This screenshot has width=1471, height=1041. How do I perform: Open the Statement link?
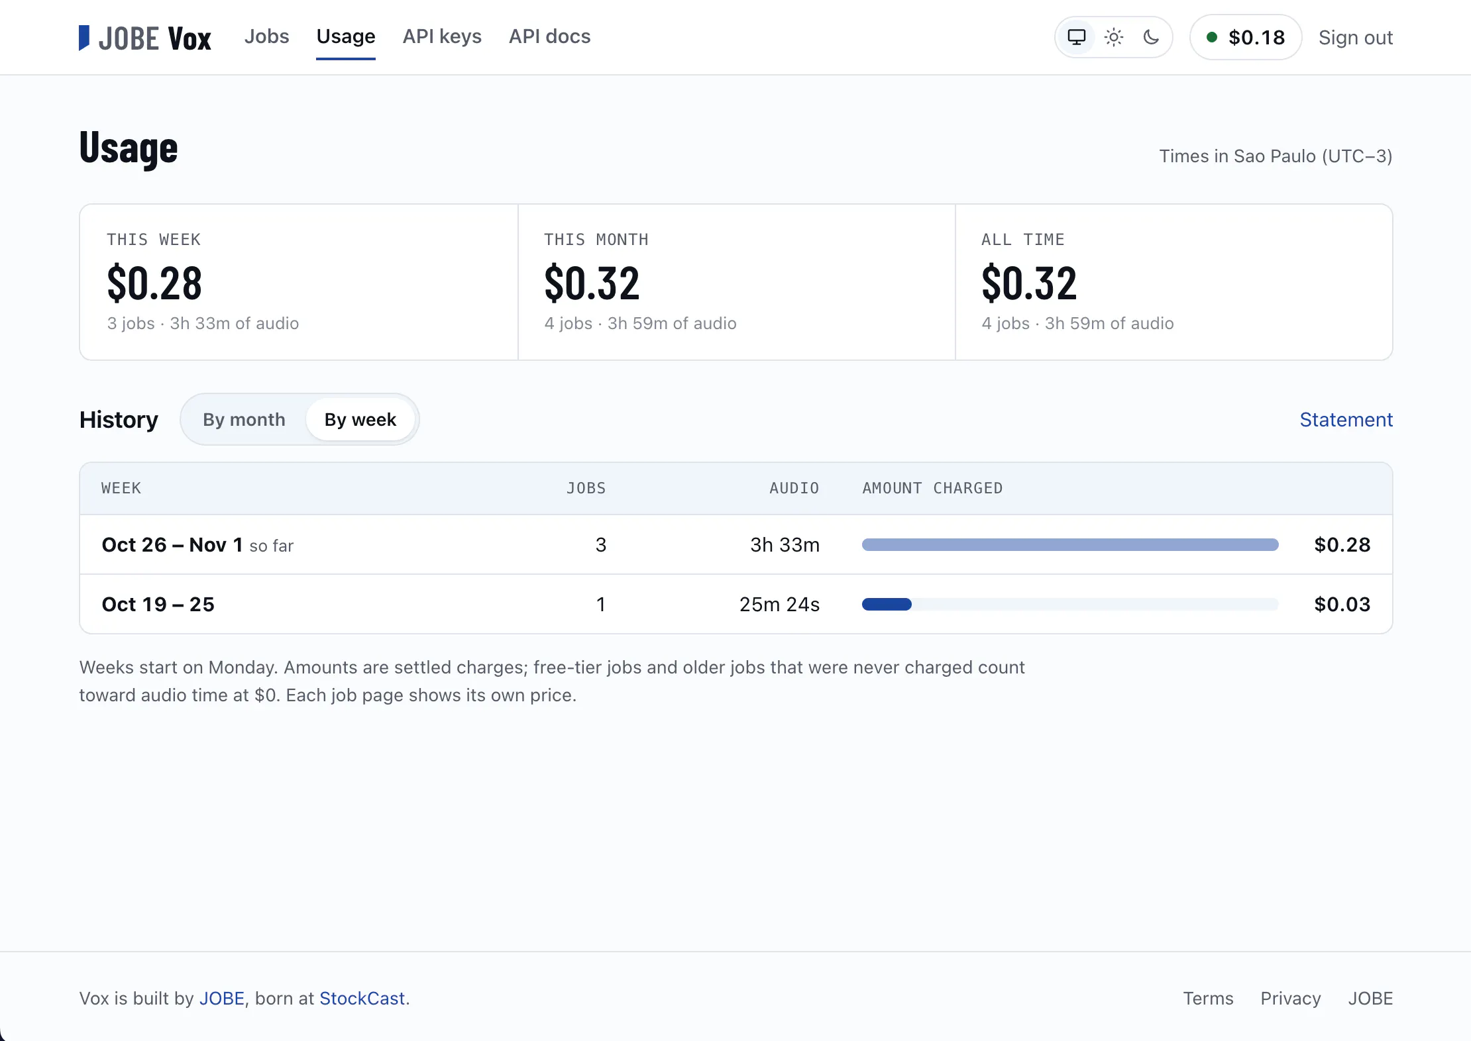tap(1346, 420)
